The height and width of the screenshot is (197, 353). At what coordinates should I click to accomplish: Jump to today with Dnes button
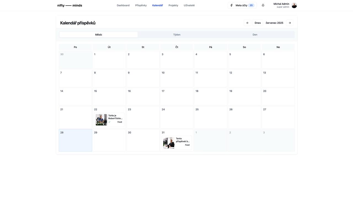258,23
